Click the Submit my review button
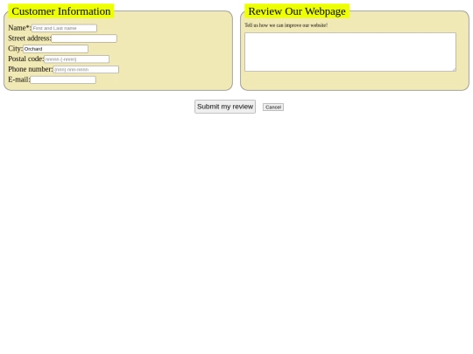 coord(225,107)
